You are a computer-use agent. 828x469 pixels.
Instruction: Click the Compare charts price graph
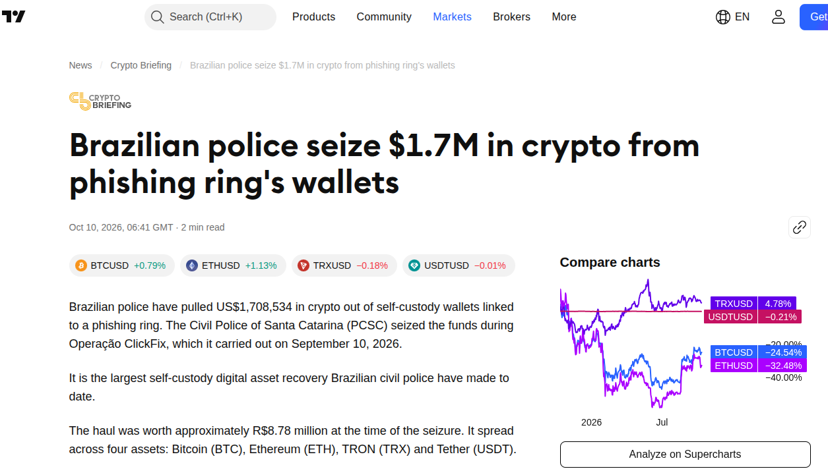coord(631,346)
